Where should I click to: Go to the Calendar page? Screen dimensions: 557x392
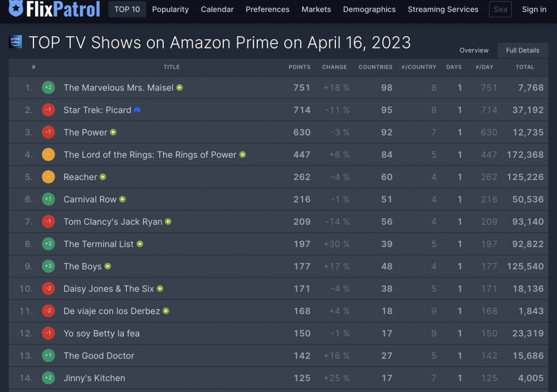[x=217, y=9]
